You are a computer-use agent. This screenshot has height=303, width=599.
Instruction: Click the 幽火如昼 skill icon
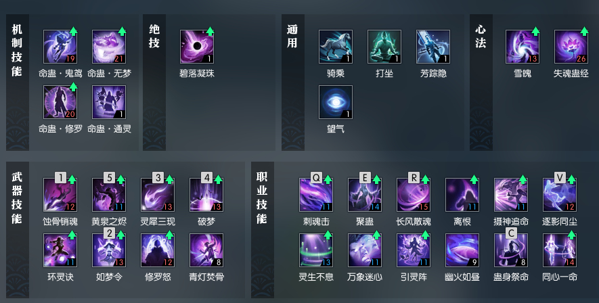(462, 250)
